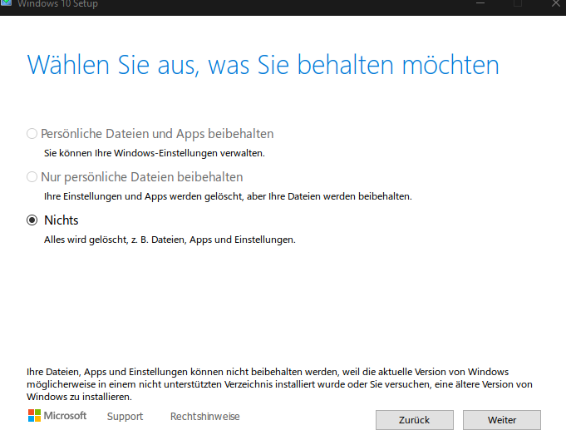Close the Windows 10 Setup window

(x=556, y=3)
